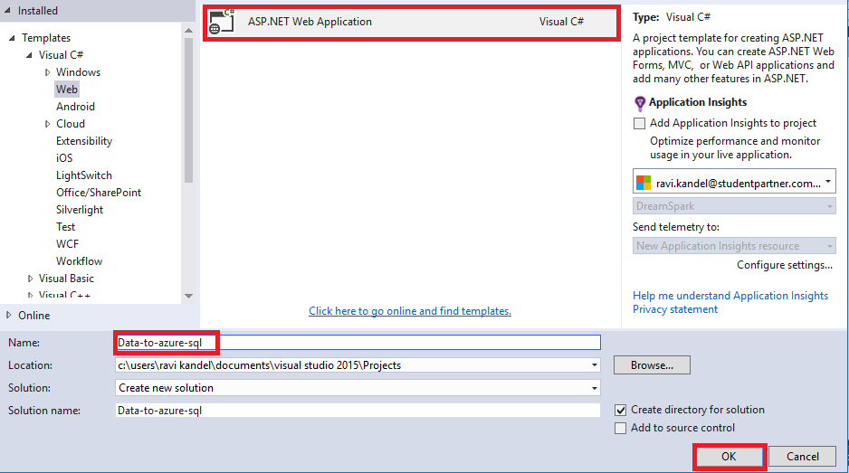
Task: Enable Add Application Insights to project
Action: coord(639,123)
